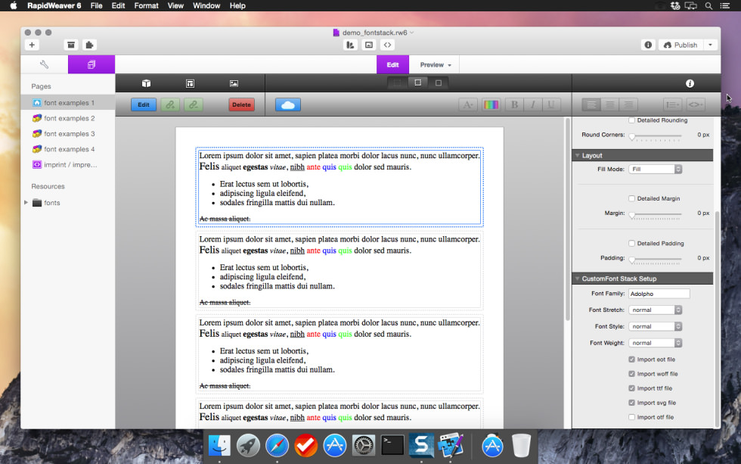Open the Font Style dropdown
Viewport: 741px width, 464px height.
click(655, 326)
